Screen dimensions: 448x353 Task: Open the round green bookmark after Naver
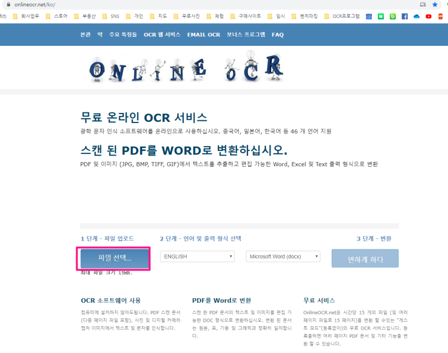coord(393,17)
